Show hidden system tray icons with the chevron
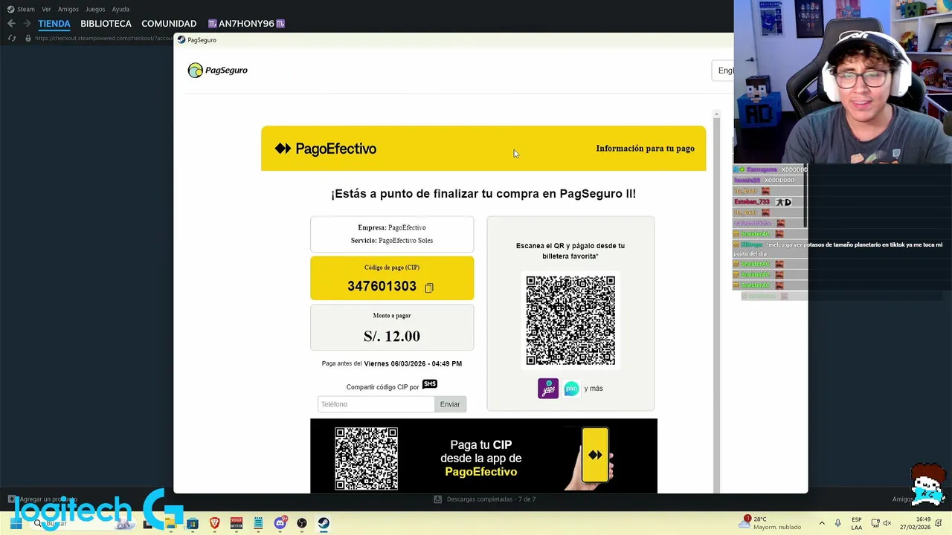 point(822,523)
